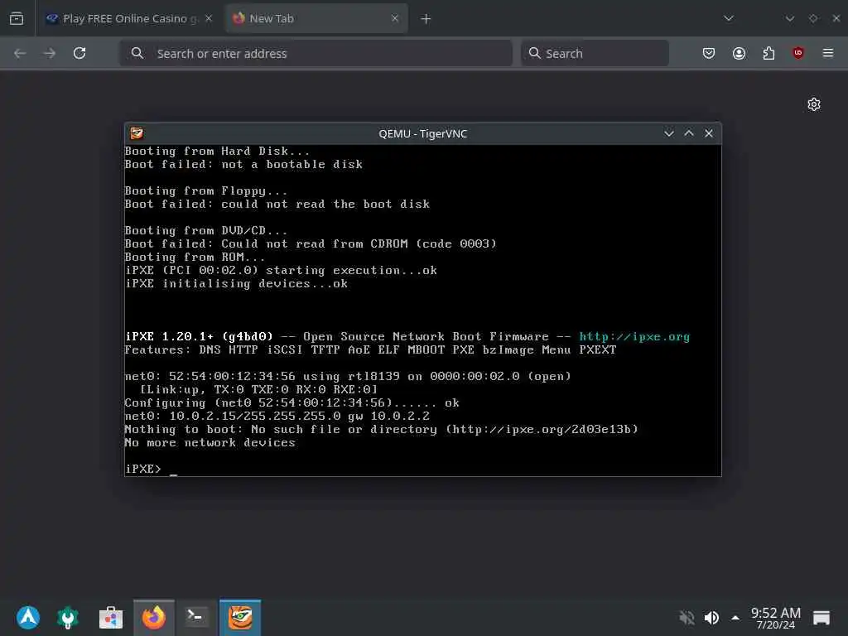Image resolution: width=848 pixels, height=636 pixels.
Task: Click the 'net0: 10.0.2.15/255.255.255.0' line
Action: click(x=277, y=416)
